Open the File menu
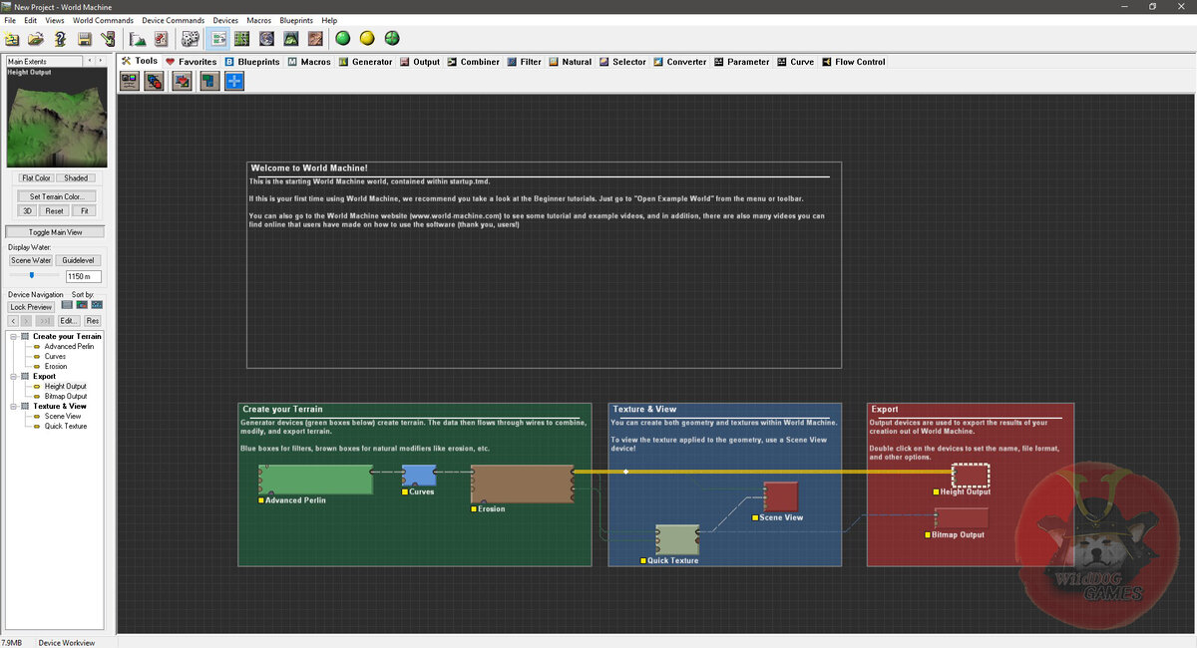 pyautogui.click(x=10, y=20)
